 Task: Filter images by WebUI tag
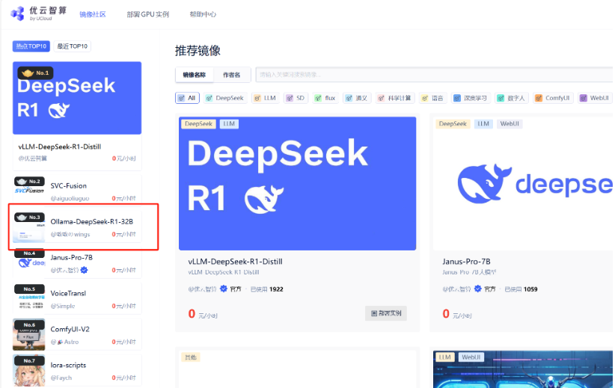tap(595, 98)
